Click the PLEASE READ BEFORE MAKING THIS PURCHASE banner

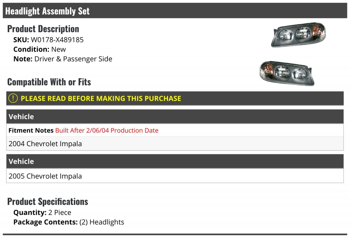[101, 98]
